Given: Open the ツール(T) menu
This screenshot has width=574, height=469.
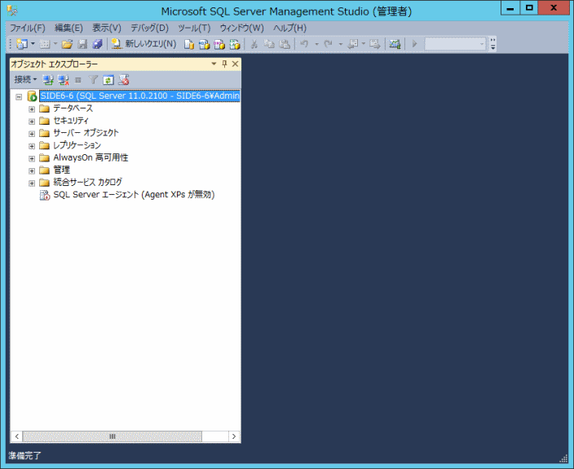Looking at the screenshot, I should tap(194, 28).
